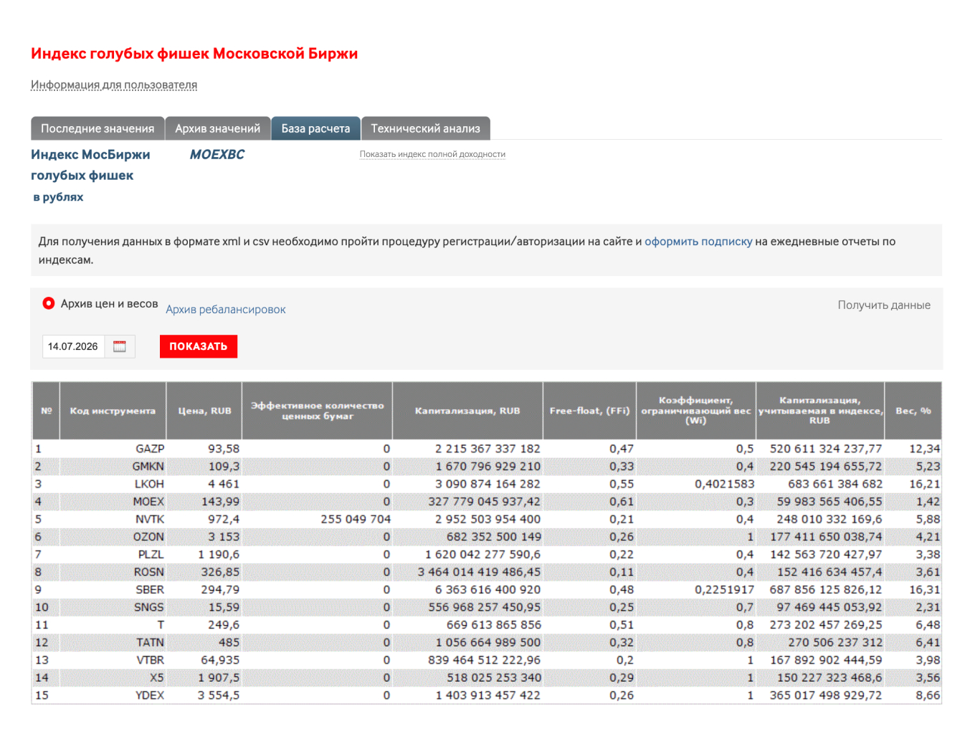Image resolution: width=975 pixels, height=752 pixels.
Task: Click the MOEXBC index code
Action: pos(217,154)
